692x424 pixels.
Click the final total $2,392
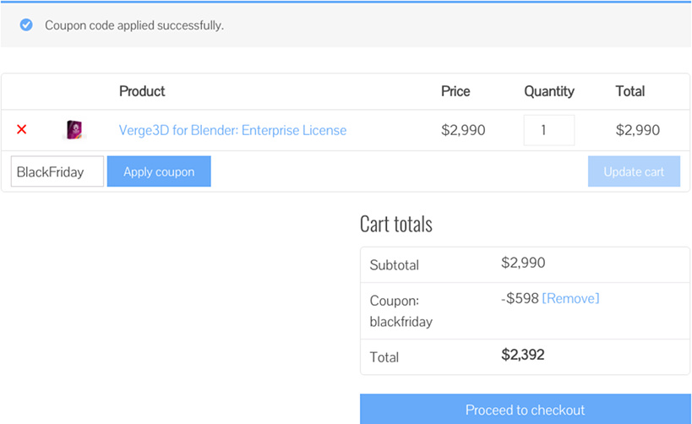click(522, 355)
